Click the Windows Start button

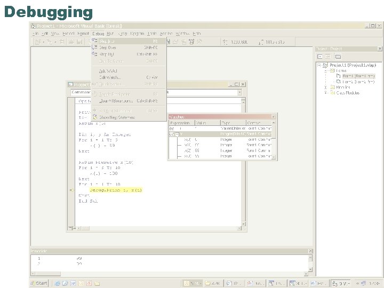39,283
